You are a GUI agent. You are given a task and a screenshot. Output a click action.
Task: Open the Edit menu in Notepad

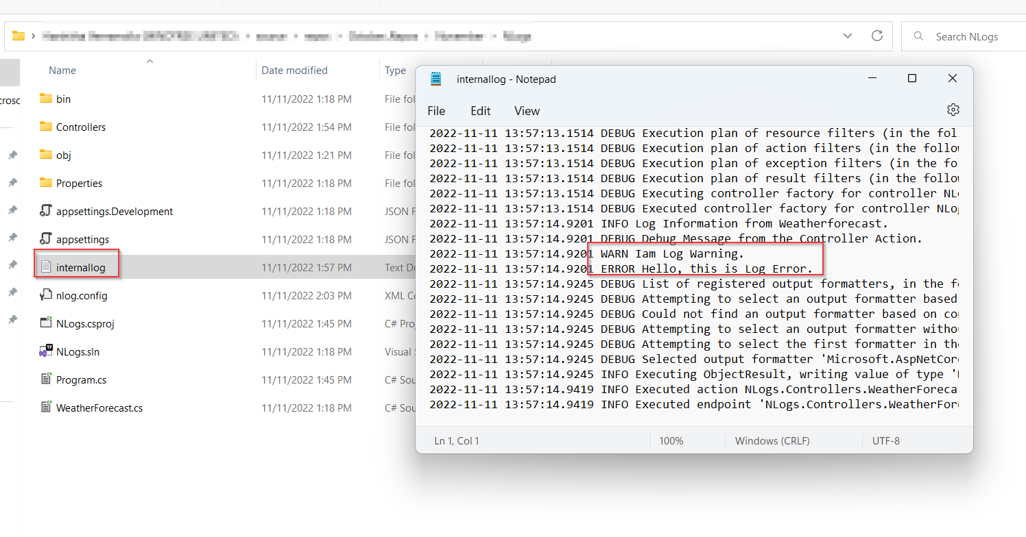(x=481, y=111)
